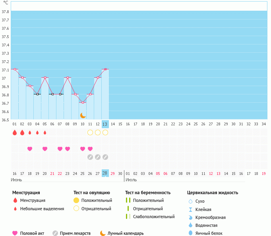Click the Цервикальная жидкость legend heading
This screenshot has height=236, width=271.
[213, 192]
